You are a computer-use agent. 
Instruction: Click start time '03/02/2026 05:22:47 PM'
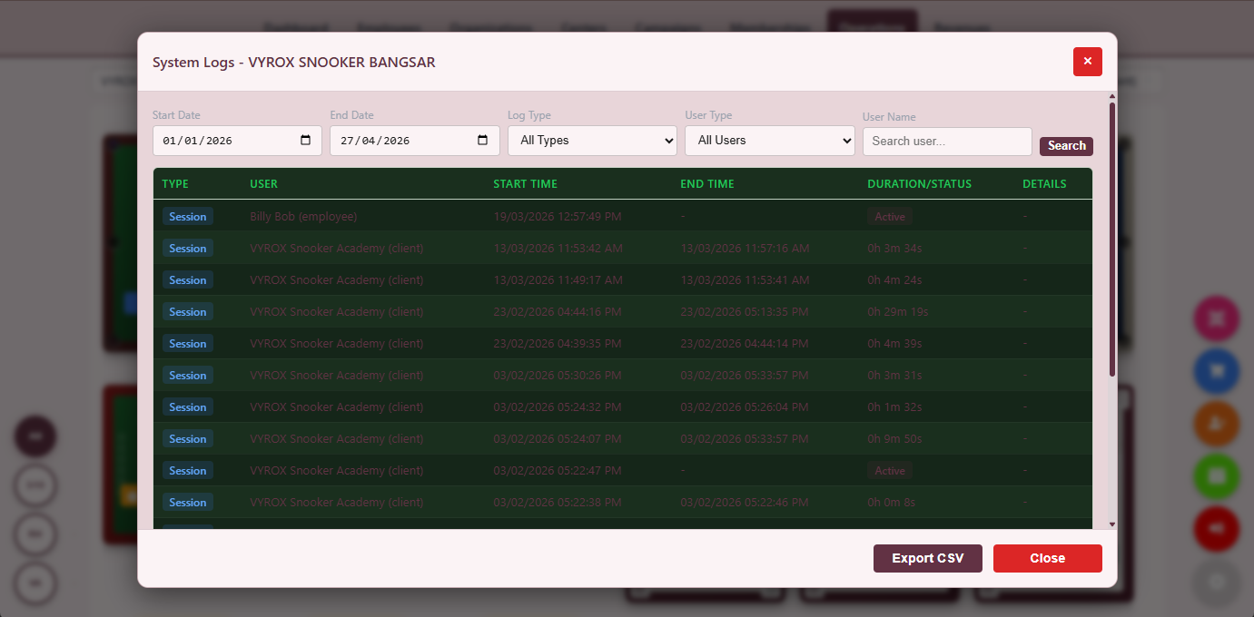[x=558, y=471]
